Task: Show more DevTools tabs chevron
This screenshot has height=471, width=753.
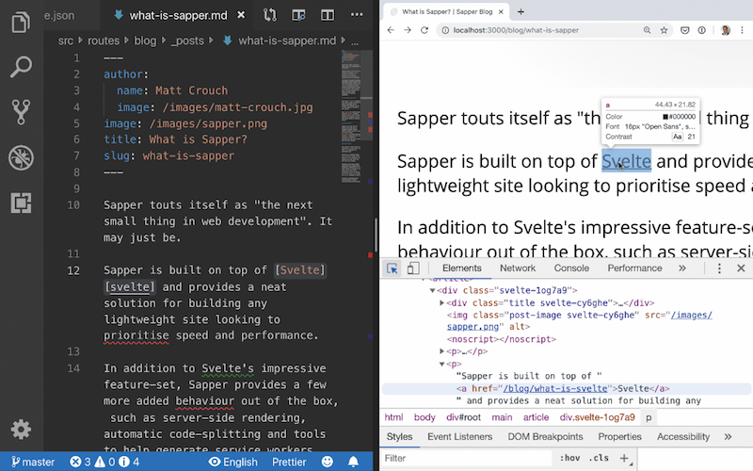Action: click(681, 268)
